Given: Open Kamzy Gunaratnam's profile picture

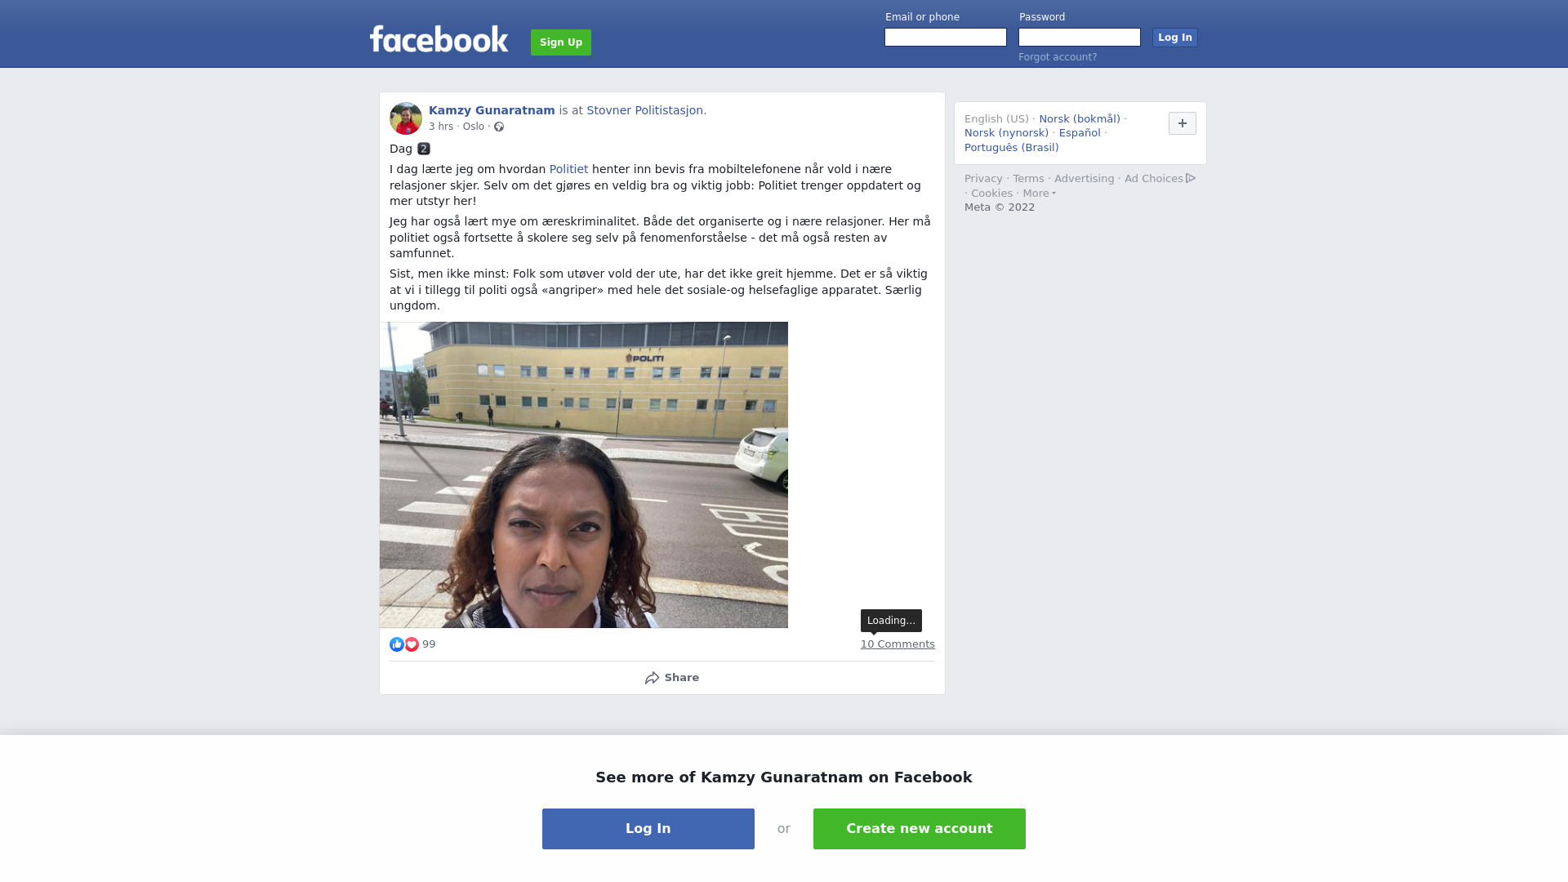Looking at the screenshot, I should coord(405,118).
